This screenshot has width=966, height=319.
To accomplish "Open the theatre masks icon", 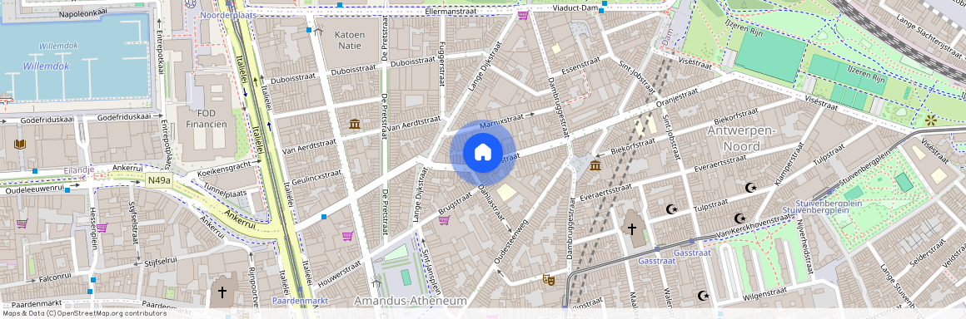I will pos(548,280).
